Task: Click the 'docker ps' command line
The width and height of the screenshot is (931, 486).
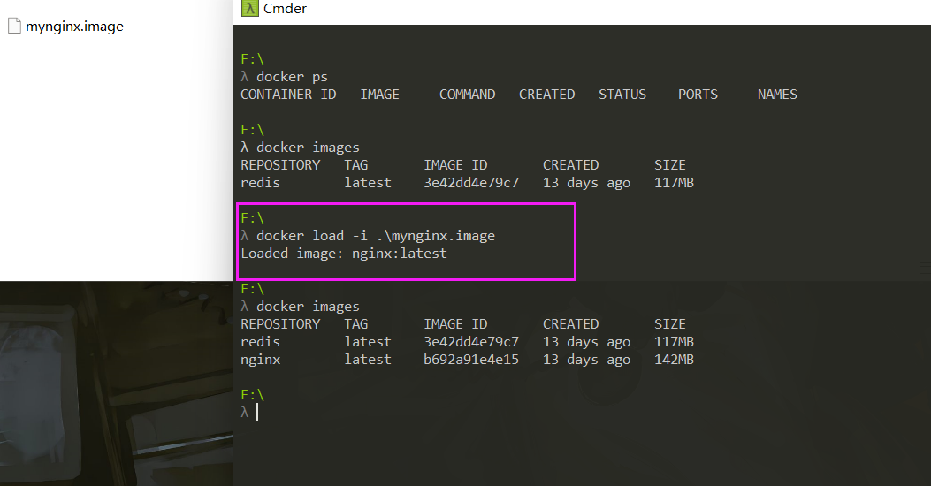Action: click(x=285, y=77)
